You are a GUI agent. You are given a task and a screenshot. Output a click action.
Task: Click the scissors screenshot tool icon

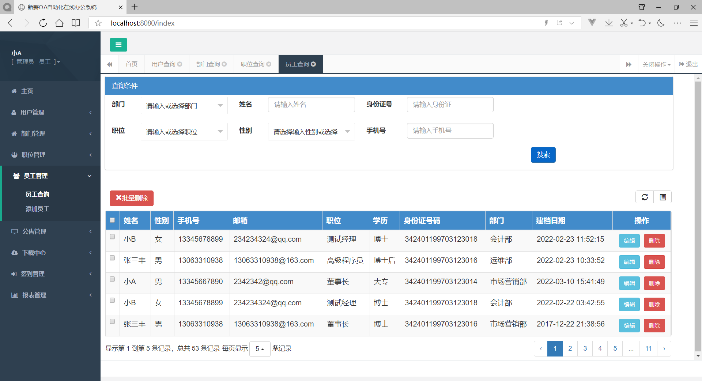[624, 23]
